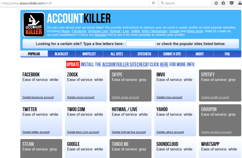Click the MSN / Messenger header link
242x158 pixels.
click(155, 31)
